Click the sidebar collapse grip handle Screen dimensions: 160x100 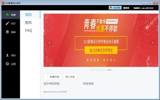pos(21,54)
